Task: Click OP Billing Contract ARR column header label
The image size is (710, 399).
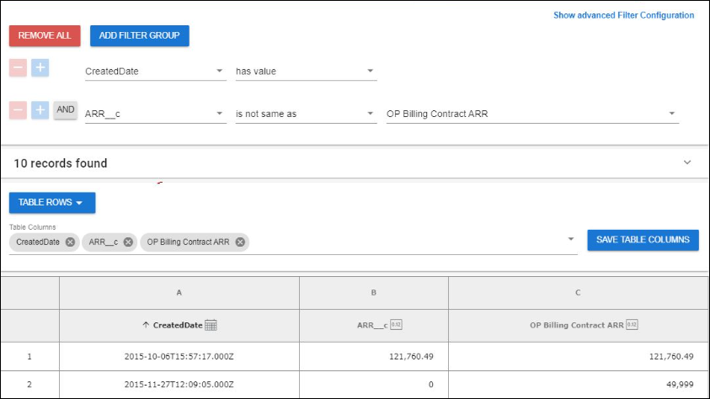Action: [x=577, y=325]
